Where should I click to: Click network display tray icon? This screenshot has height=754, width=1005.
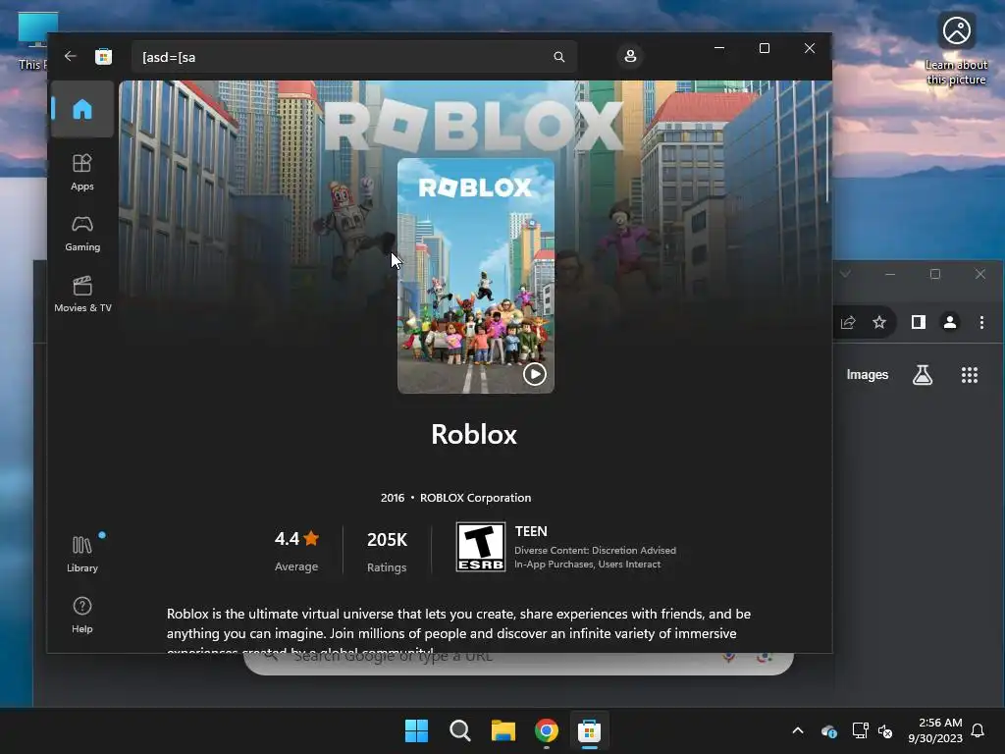860,730
